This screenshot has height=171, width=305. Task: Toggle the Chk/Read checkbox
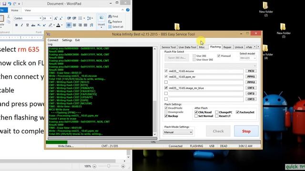click(x=196, y=112)
